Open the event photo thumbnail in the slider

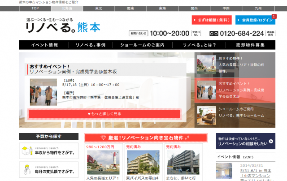point(43,91)
